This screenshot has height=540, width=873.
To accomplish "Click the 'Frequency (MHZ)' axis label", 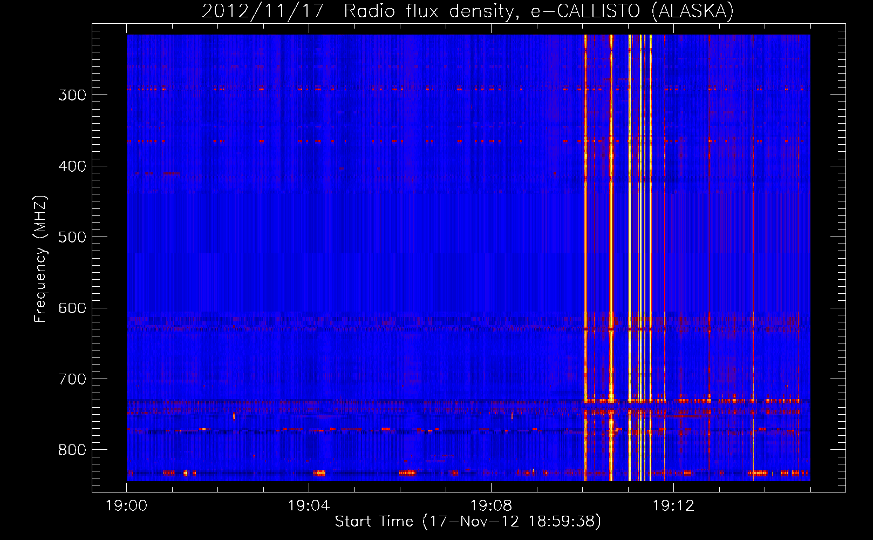I will [40, 259].
